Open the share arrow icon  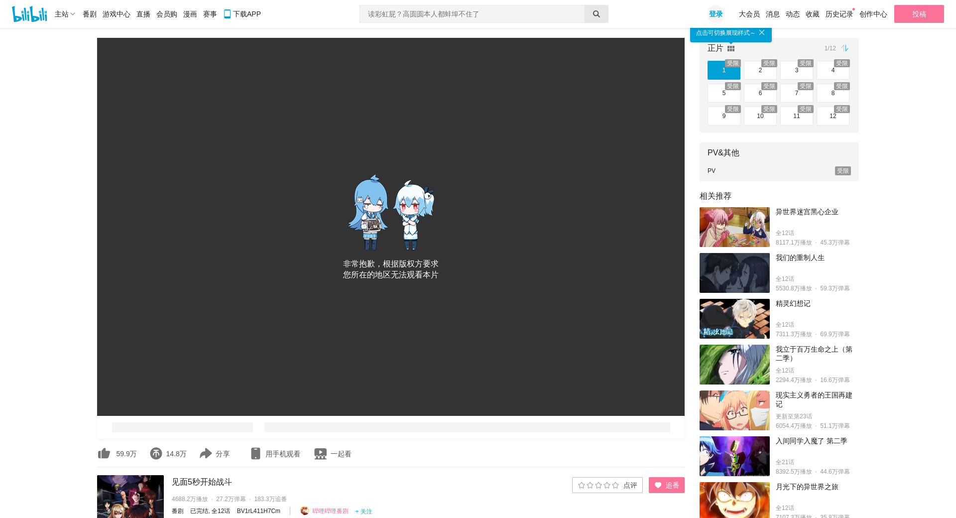[206, 453]
